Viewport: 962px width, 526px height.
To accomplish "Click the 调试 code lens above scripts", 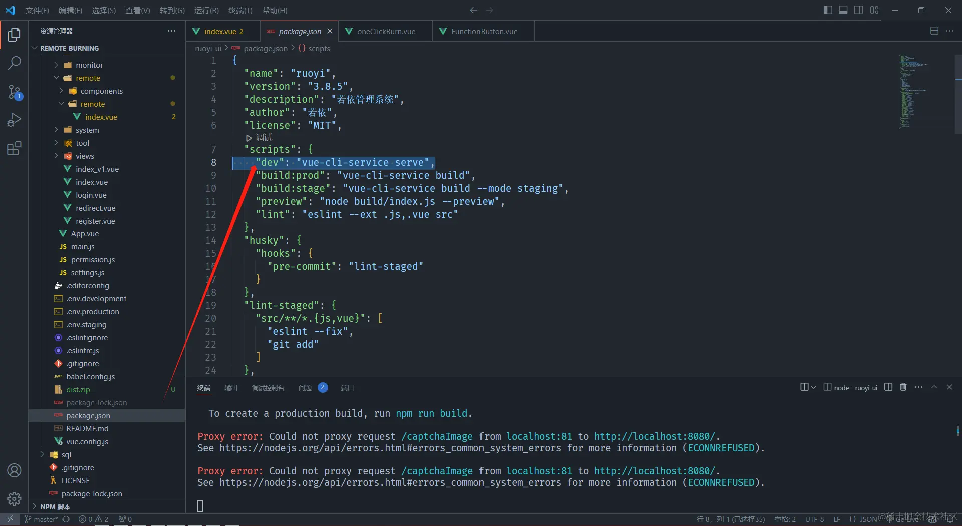I will pos(260,138).
